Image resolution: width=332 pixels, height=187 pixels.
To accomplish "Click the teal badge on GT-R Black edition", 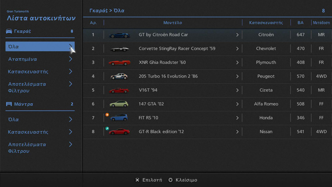I will coord(107,128).
